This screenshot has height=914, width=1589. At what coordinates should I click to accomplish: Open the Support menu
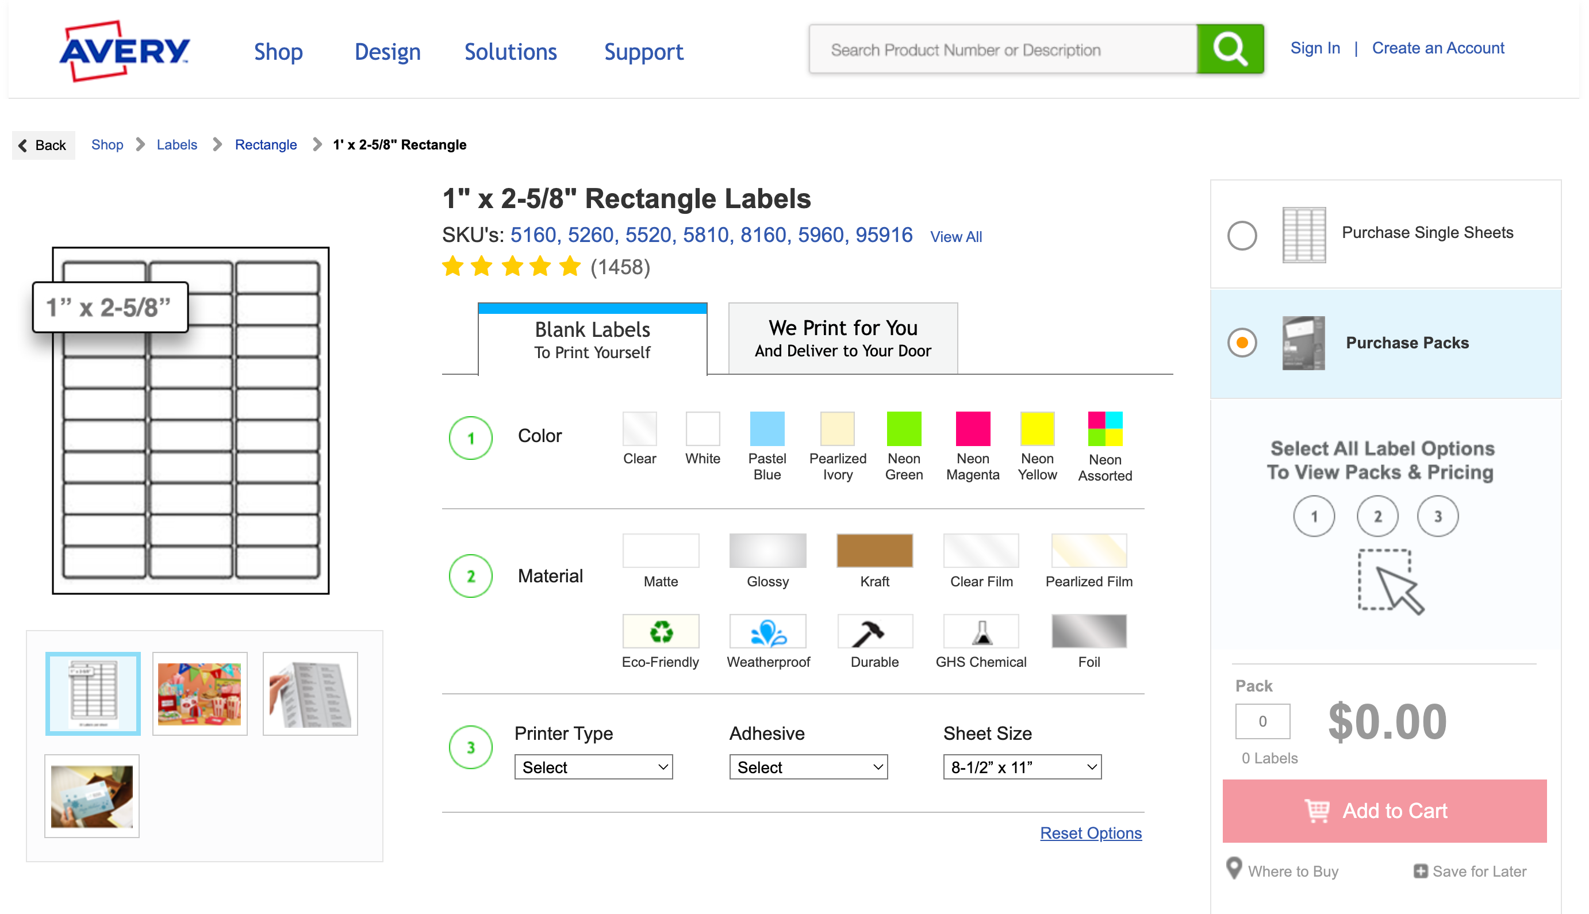click(643, 52)
